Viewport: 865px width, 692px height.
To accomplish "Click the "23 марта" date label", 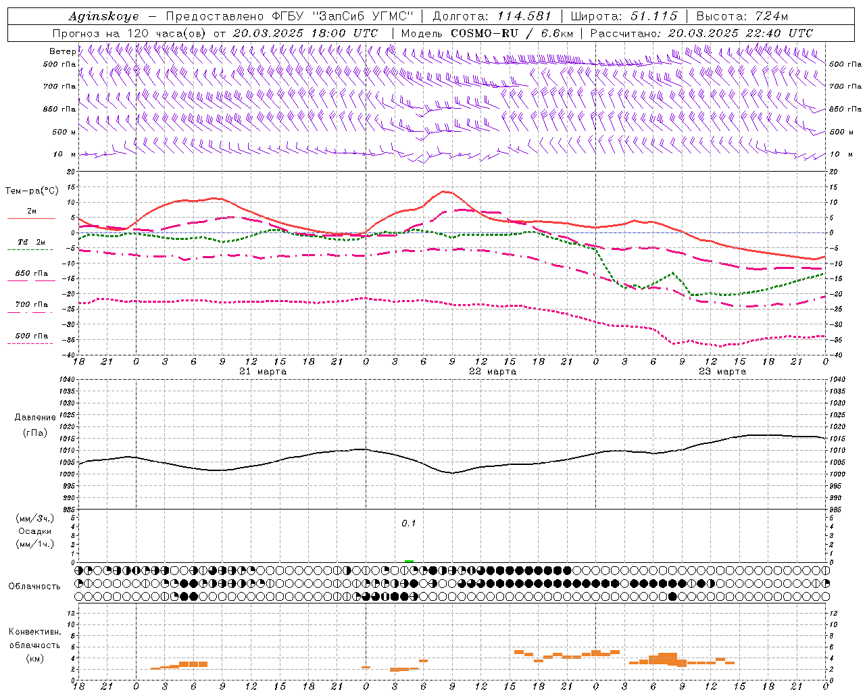I will click(x=722, y=372).
